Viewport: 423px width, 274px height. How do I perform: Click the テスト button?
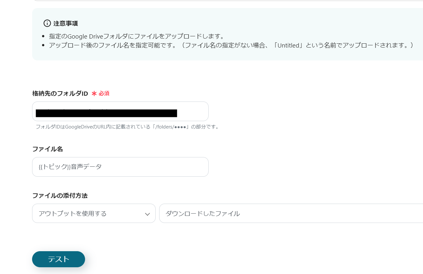pyautogui.click(x=58, y=259)
